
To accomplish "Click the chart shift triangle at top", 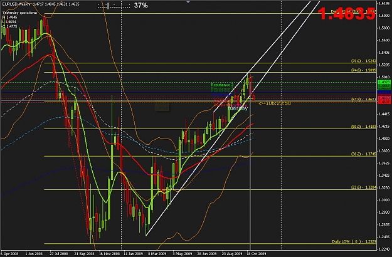I will pos(188,2).
